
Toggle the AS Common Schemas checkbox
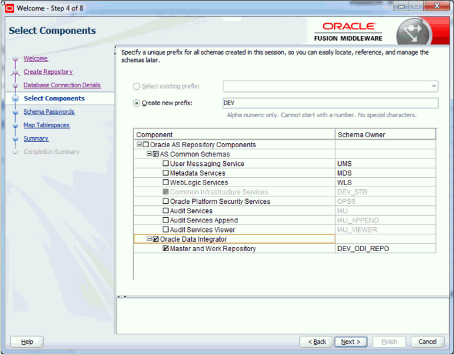pos(156,154)
